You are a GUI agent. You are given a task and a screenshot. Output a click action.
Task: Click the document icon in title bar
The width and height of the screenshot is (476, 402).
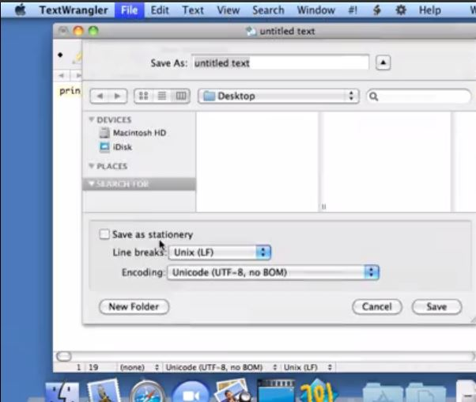pos(251,31)
